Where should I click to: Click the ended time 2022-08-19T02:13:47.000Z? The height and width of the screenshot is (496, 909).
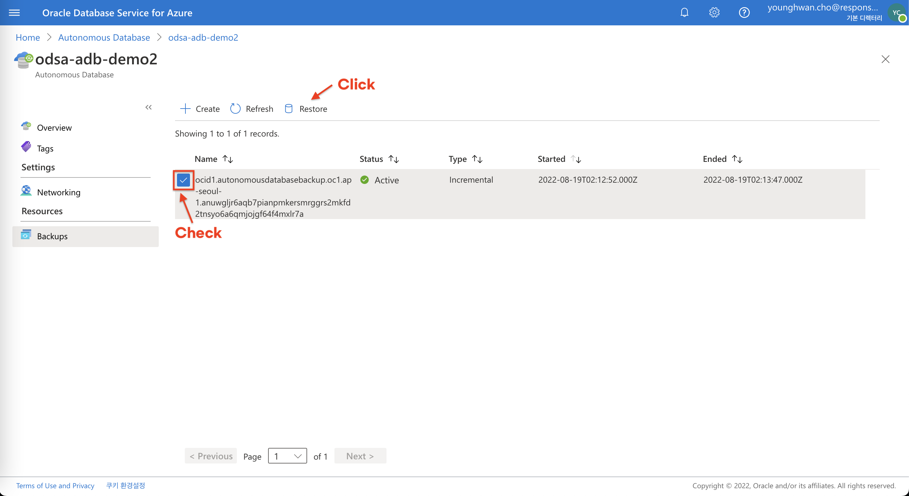click(753, 180)
